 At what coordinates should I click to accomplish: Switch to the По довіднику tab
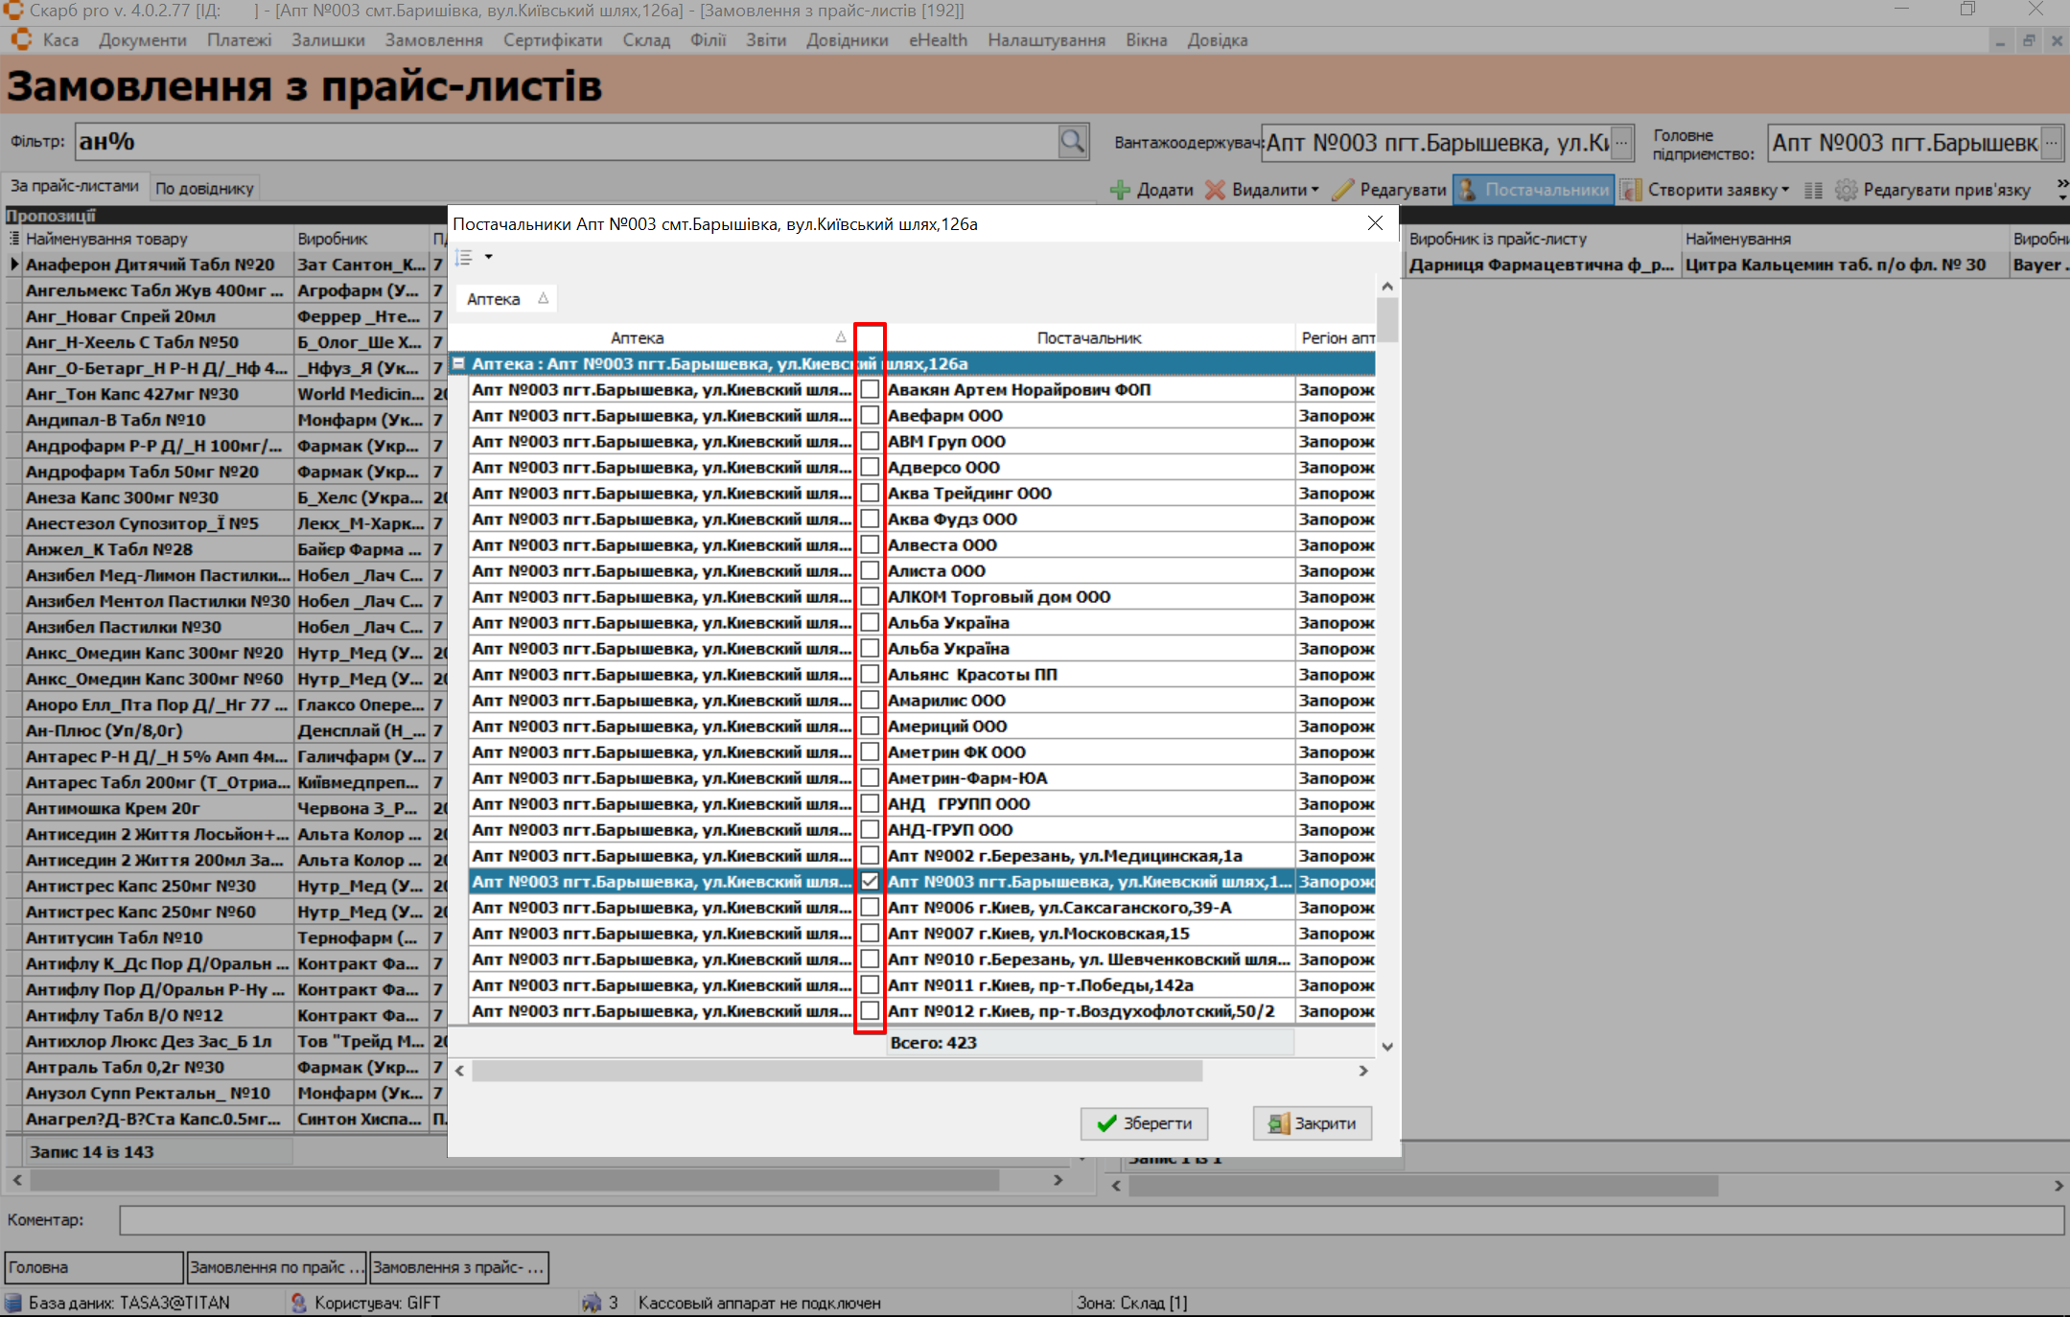(204, 188)
